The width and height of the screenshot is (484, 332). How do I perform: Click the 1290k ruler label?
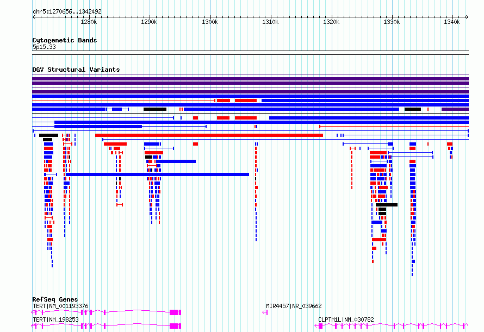[x=149, y=22]
